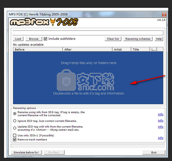
Task: Click the progress bar above Simulate button
Action: click(x=88, y=146)
